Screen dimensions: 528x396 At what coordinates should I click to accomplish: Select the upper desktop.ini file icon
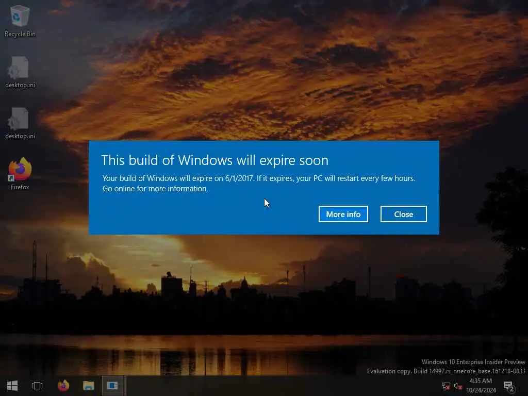click(20, 72)
